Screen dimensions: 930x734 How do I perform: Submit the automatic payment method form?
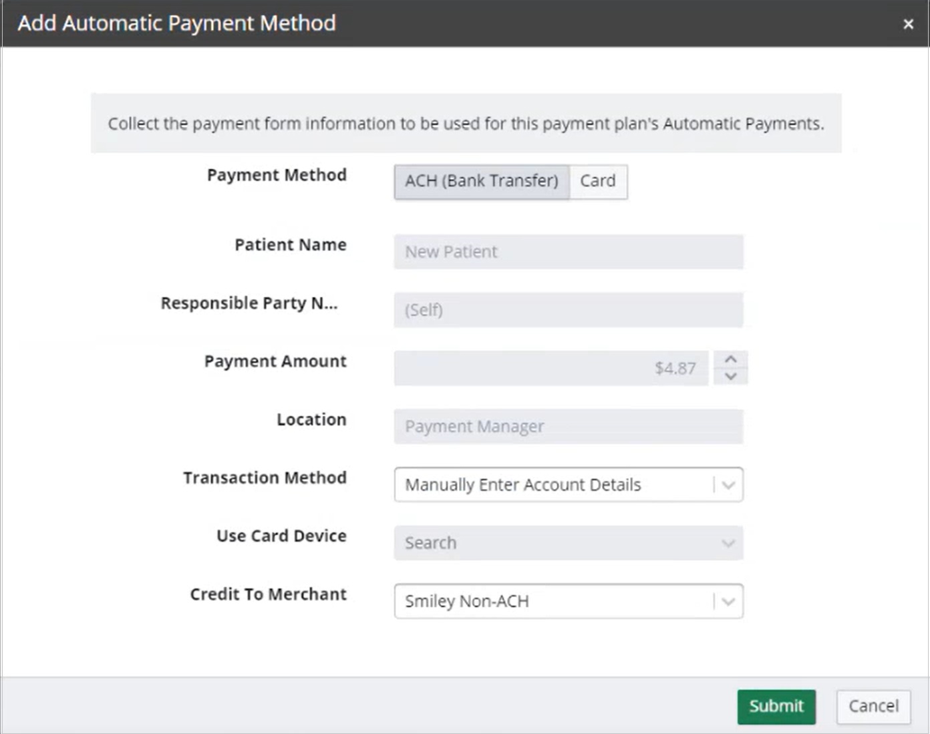click(x=776, y=707)
